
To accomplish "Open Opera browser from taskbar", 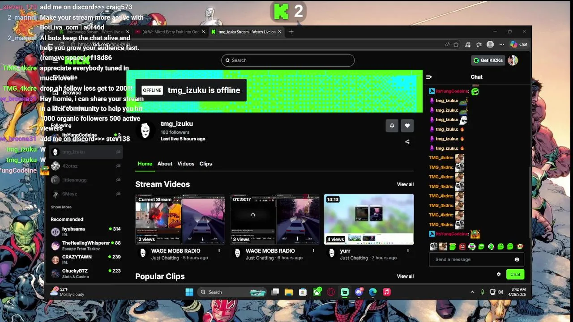I will [x=331, y=292].
